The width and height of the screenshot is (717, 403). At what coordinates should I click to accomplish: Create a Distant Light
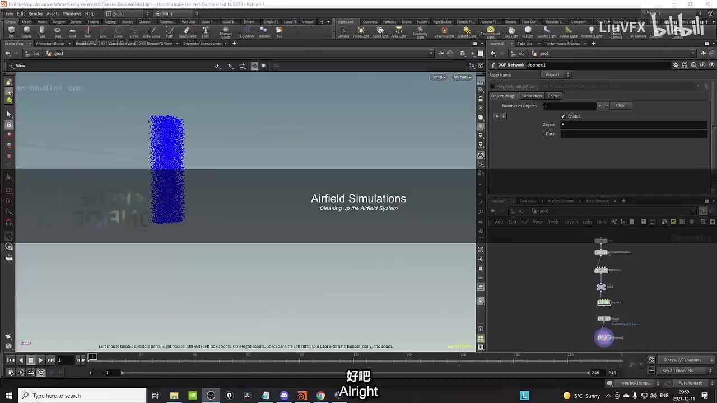point(467,32)
